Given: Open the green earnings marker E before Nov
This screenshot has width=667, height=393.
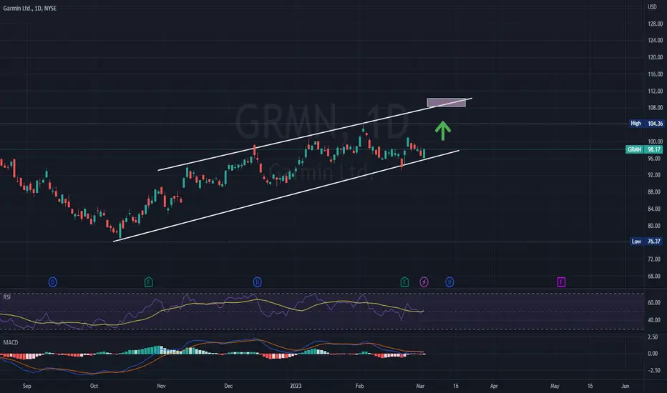Looking at the screenshot, I should pos(148,282).
